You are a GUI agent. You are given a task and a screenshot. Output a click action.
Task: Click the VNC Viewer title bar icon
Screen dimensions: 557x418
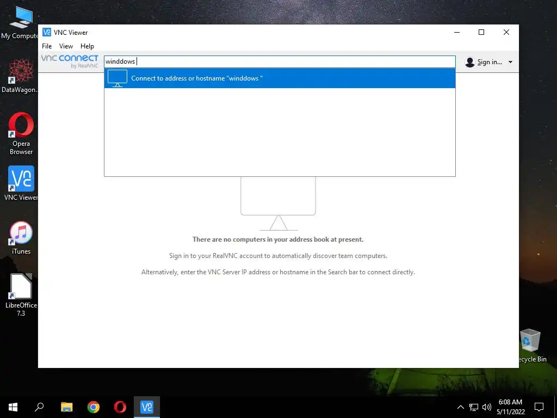pyautogui.click(x=47, y=32)
